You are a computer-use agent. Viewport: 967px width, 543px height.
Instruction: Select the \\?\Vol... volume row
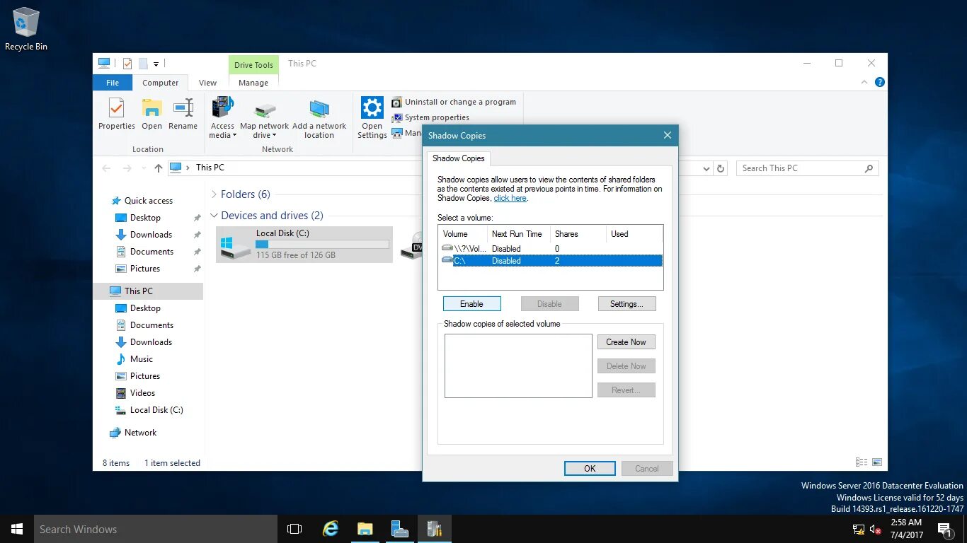click(551, 248)
